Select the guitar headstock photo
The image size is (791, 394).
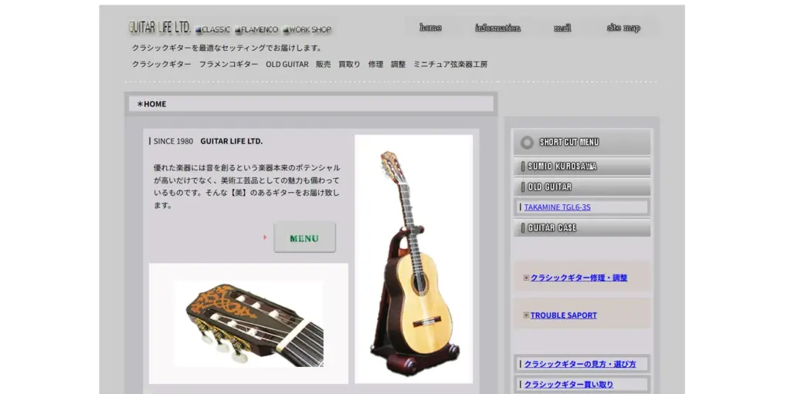(x=249, y=324)
